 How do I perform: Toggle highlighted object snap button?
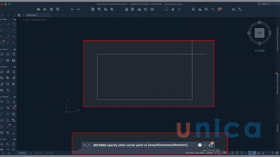click(250, 153)
